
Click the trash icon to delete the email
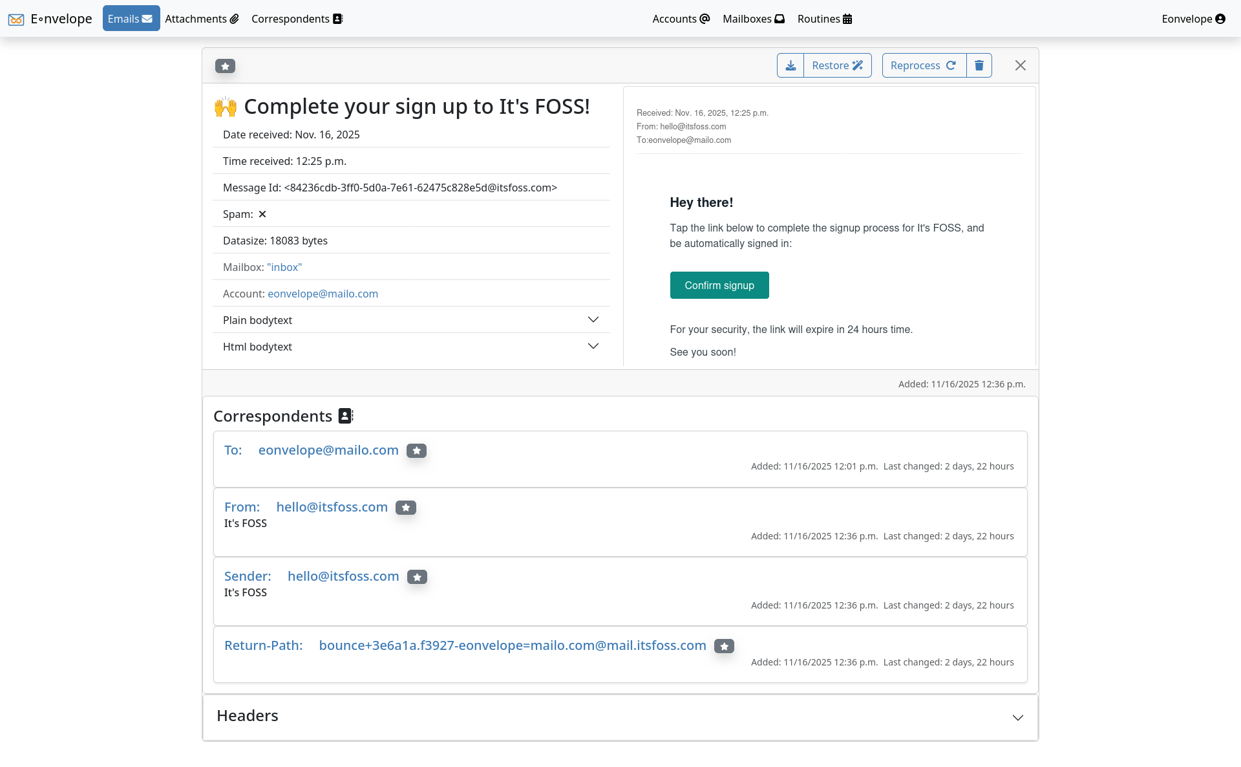[979, 65]
